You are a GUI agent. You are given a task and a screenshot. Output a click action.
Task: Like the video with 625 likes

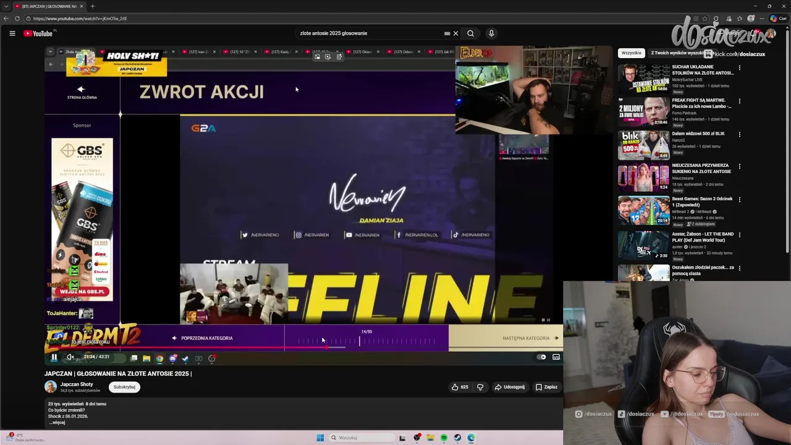point(460,387)
